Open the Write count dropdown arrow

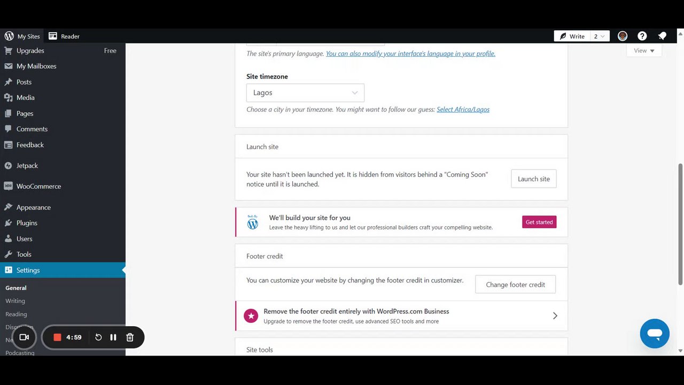[602, 36]
